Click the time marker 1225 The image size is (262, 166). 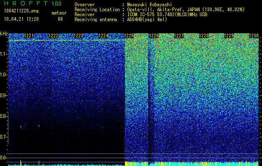129,36
